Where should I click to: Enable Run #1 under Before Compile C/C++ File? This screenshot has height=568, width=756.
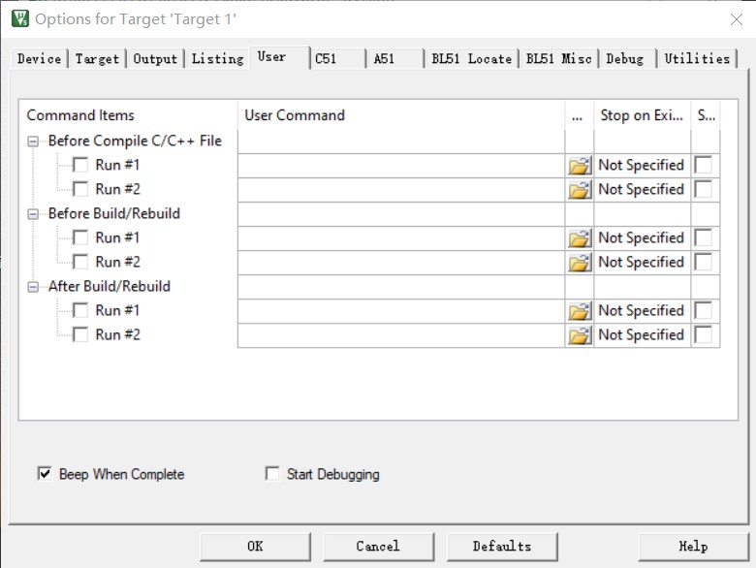point(80,166)
